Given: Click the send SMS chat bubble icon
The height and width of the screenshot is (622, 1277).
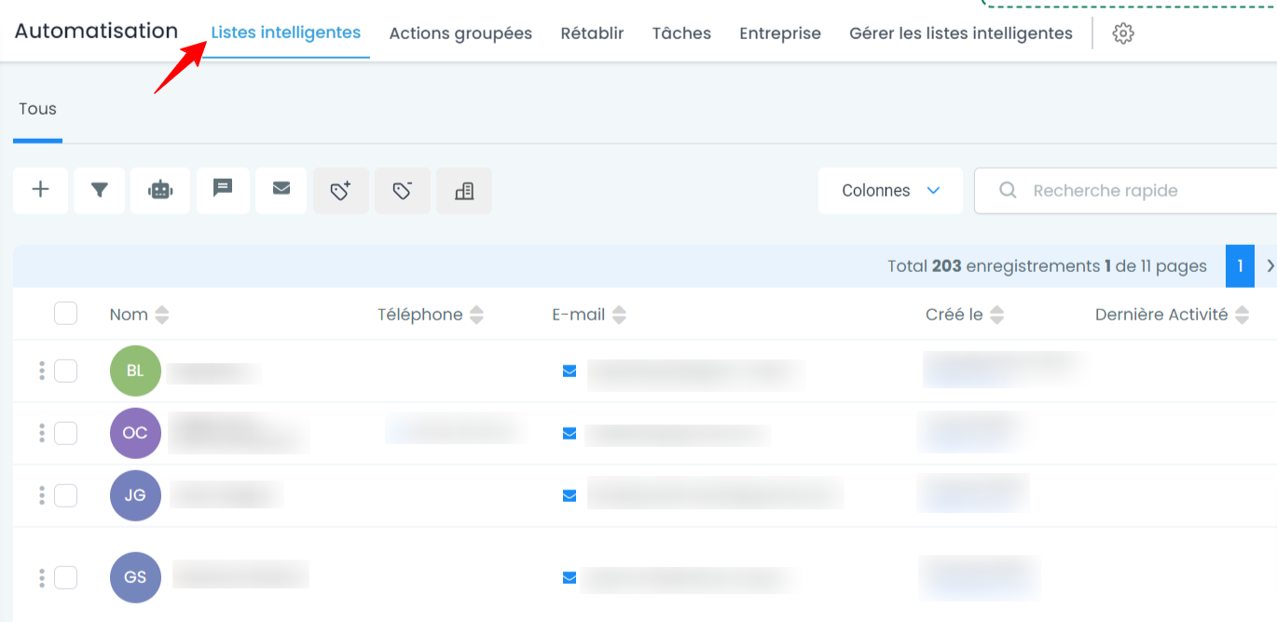Looking at the screenshot, I should click(x=223, y=189).
